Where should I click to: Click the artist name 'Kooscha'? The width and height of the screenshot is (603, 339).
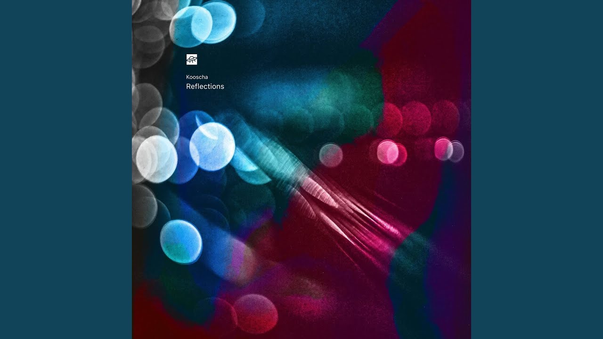[x=197, y=77]
